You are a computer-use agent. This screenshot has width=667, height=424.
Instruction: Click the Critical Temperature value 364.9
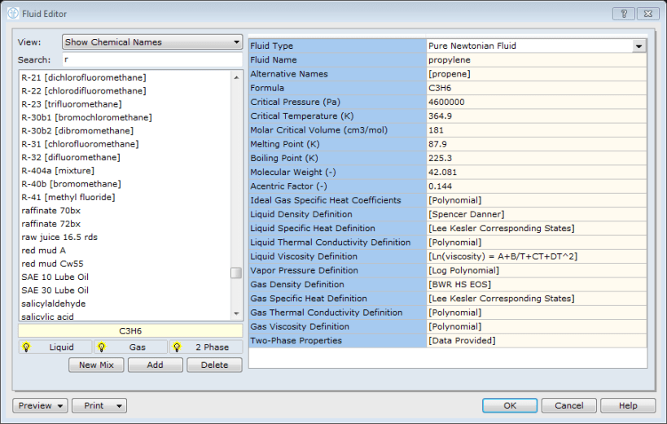tap(537, 116)
